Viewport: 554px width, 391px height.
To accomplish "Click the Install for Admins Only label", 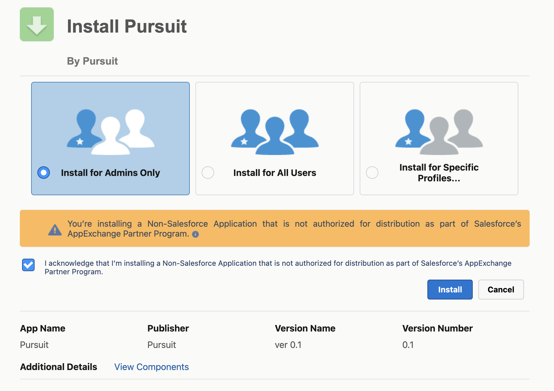I will [x=110, y=173].
